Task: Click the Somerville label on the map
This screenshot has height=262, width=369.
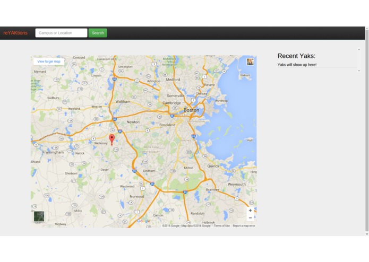Action: [176, 95]
